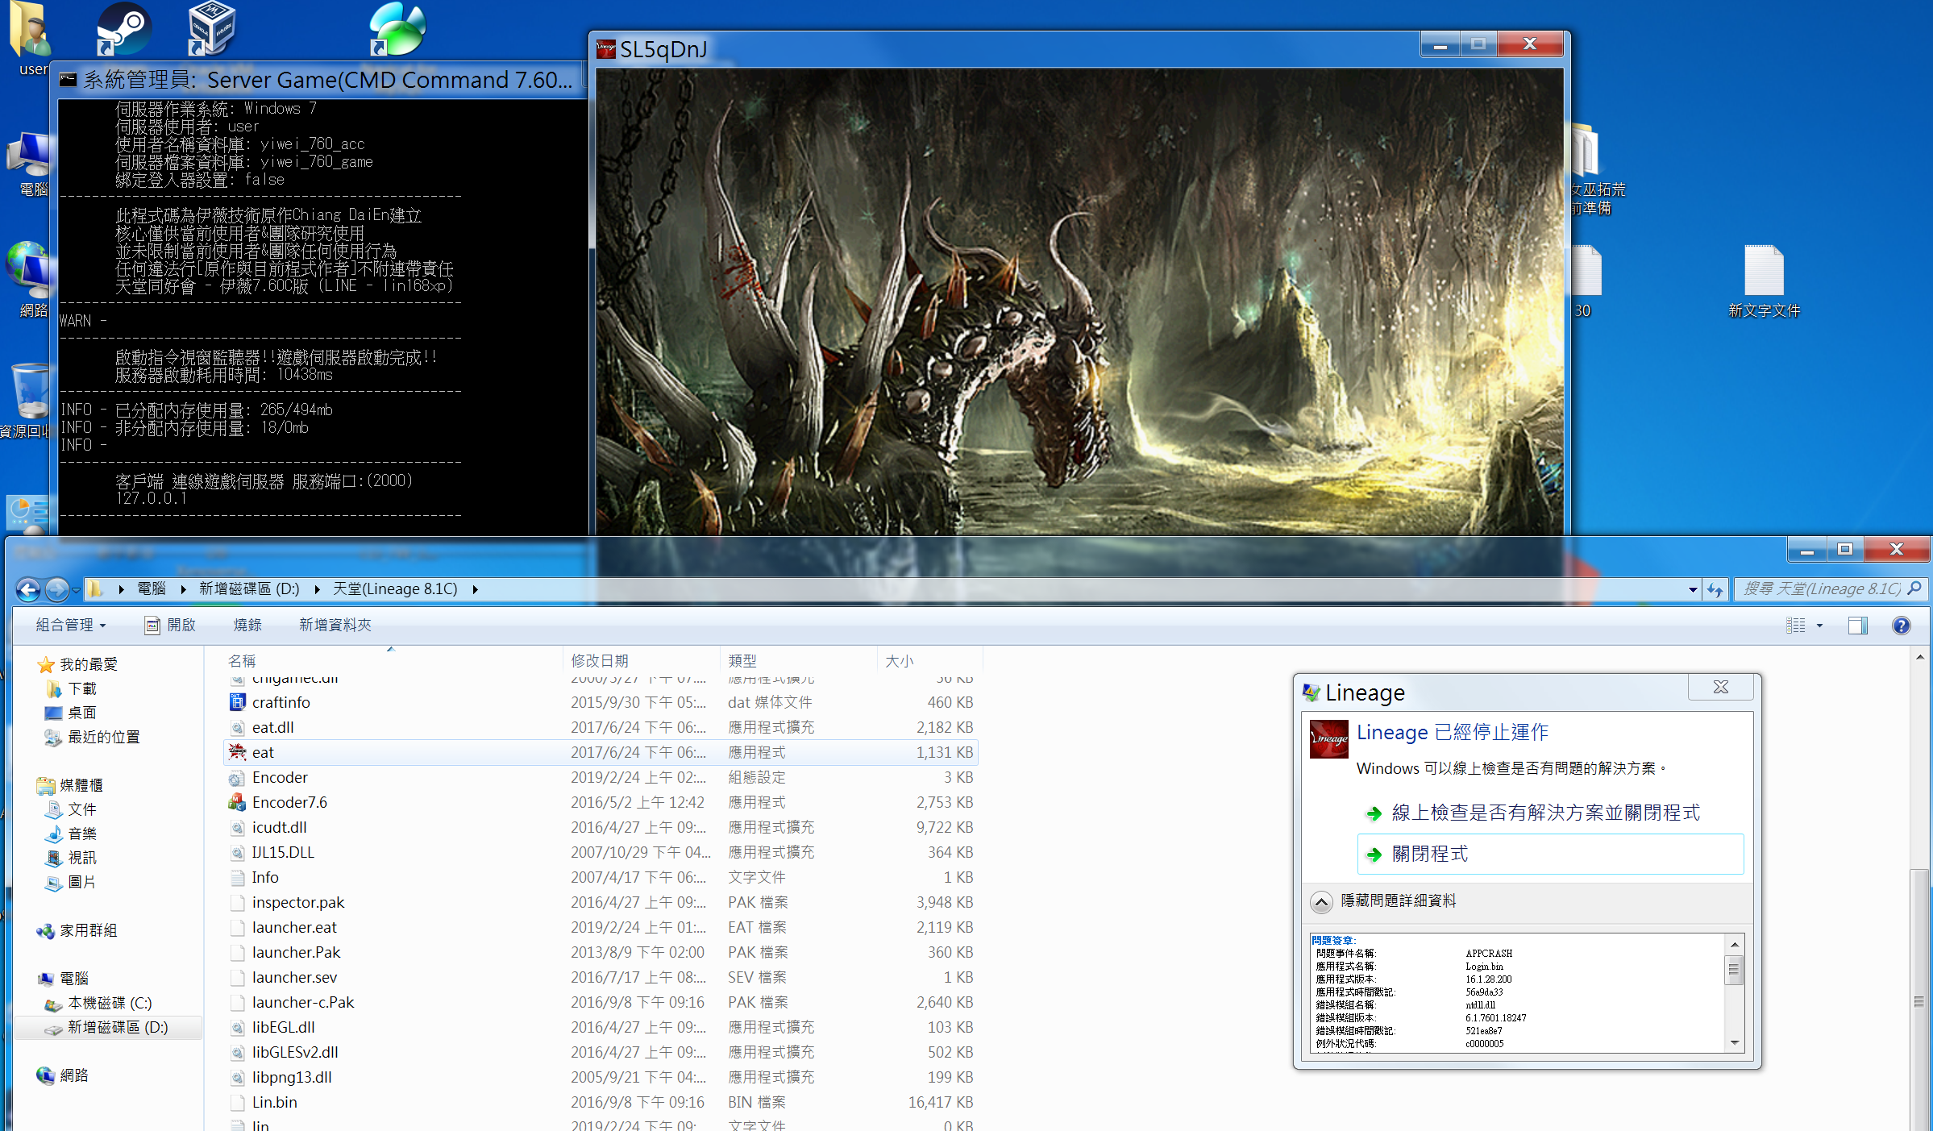Click the Server Game CMD window icon
1933x1131 pixels.
[x=69, y=80]
